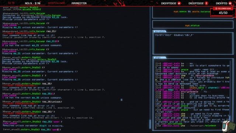Image resolution: width=236 pixels, height=133 pixels.
Task: Click the sys.specs && accts.balance panel
Action: [x=193, y=12]
